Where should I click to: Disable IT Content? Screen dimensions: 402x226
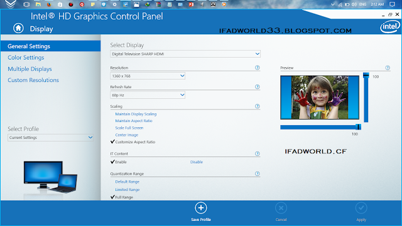(x=197, y=162)
